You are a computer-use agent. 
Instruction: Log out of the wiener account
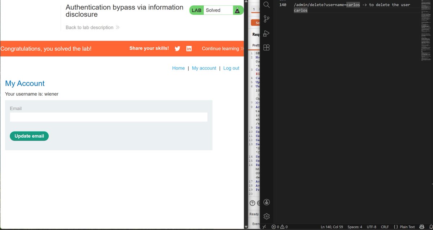point(231,68)
